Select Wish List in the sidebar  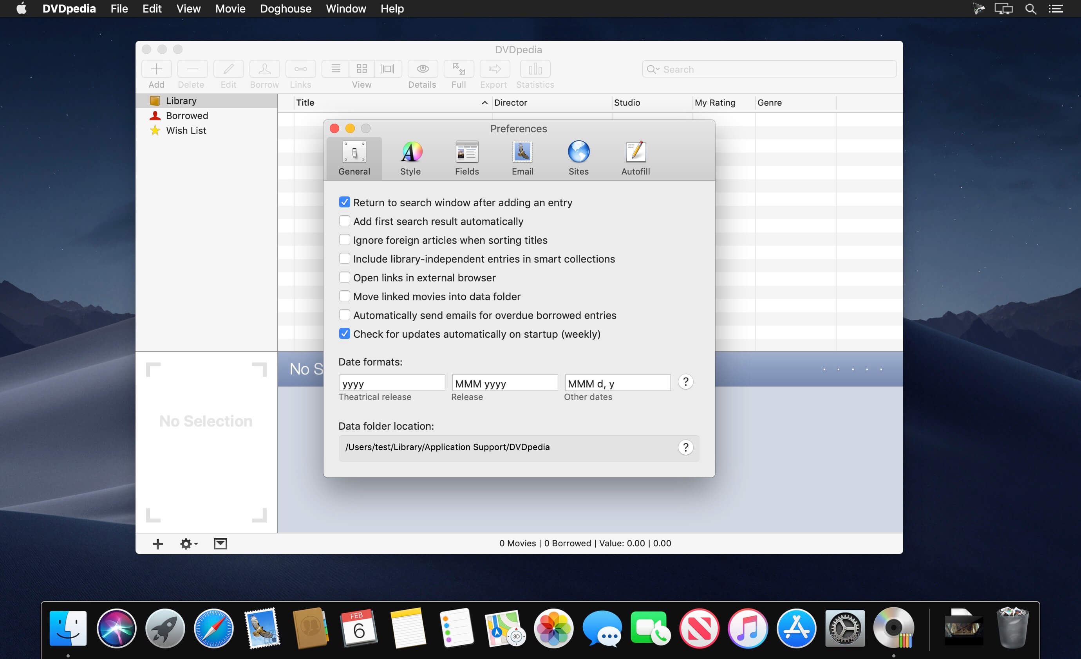point(186,131)
